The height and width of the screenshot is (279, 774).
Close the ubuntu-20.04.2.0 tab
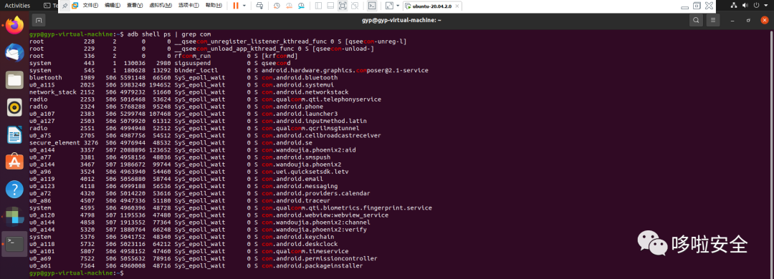pos(457,6)
